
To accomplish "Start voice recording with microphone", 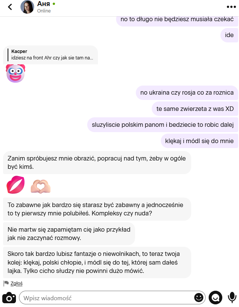I will pyautogui.click(x=232, y=298).
